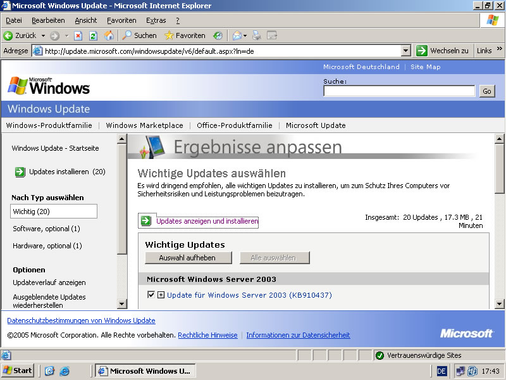
Task: Go to the browser Home page icon
Action: pos(109,35)
